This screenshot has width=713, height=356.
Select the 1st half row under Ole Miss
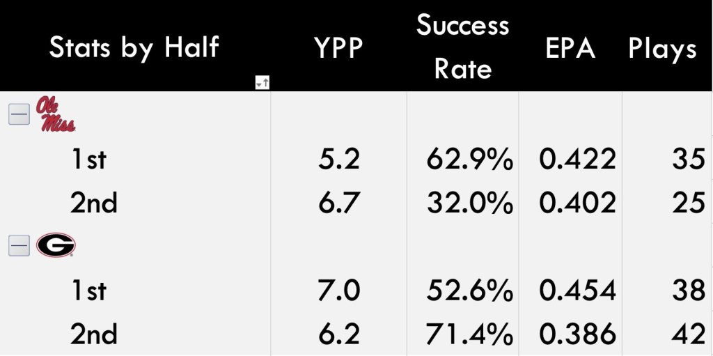88,160
